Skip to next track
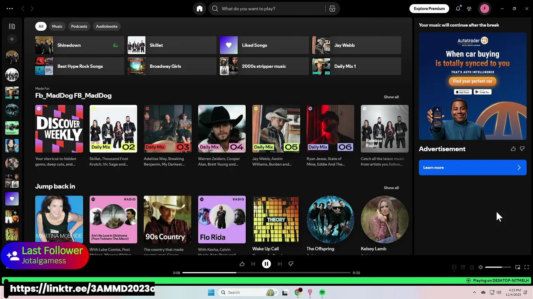Screen dimensions: 533x299 coord(280,264)
